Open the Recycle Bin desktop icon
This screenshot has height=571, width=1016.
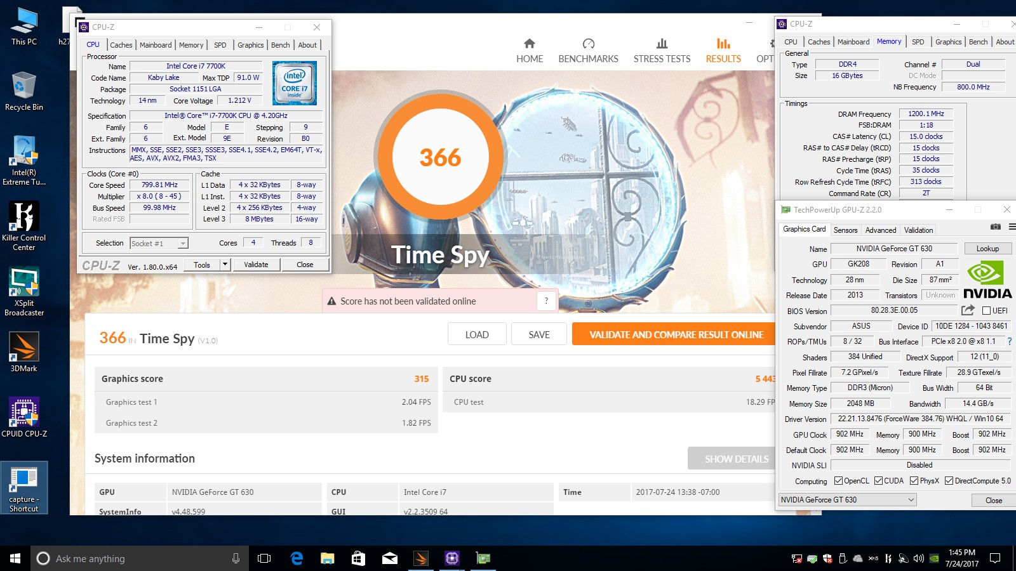[x=24, y=91]
